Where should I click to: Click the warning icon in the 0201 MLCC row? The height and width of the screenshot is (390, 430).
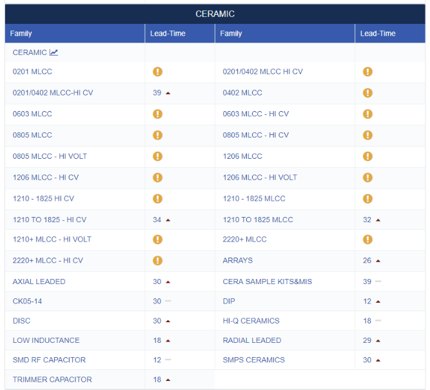(157, 72)
